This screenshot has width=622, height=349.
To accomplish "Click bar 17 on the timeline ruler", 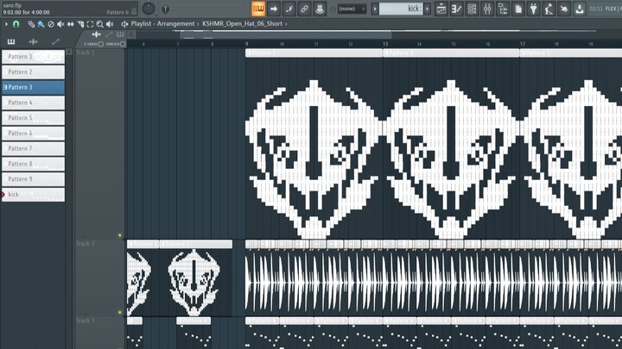I will pos(523,44).
